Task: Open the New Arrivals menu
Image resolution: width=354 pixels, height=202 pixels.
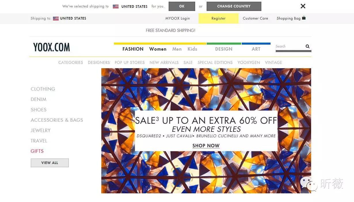Action: [164, 62]
